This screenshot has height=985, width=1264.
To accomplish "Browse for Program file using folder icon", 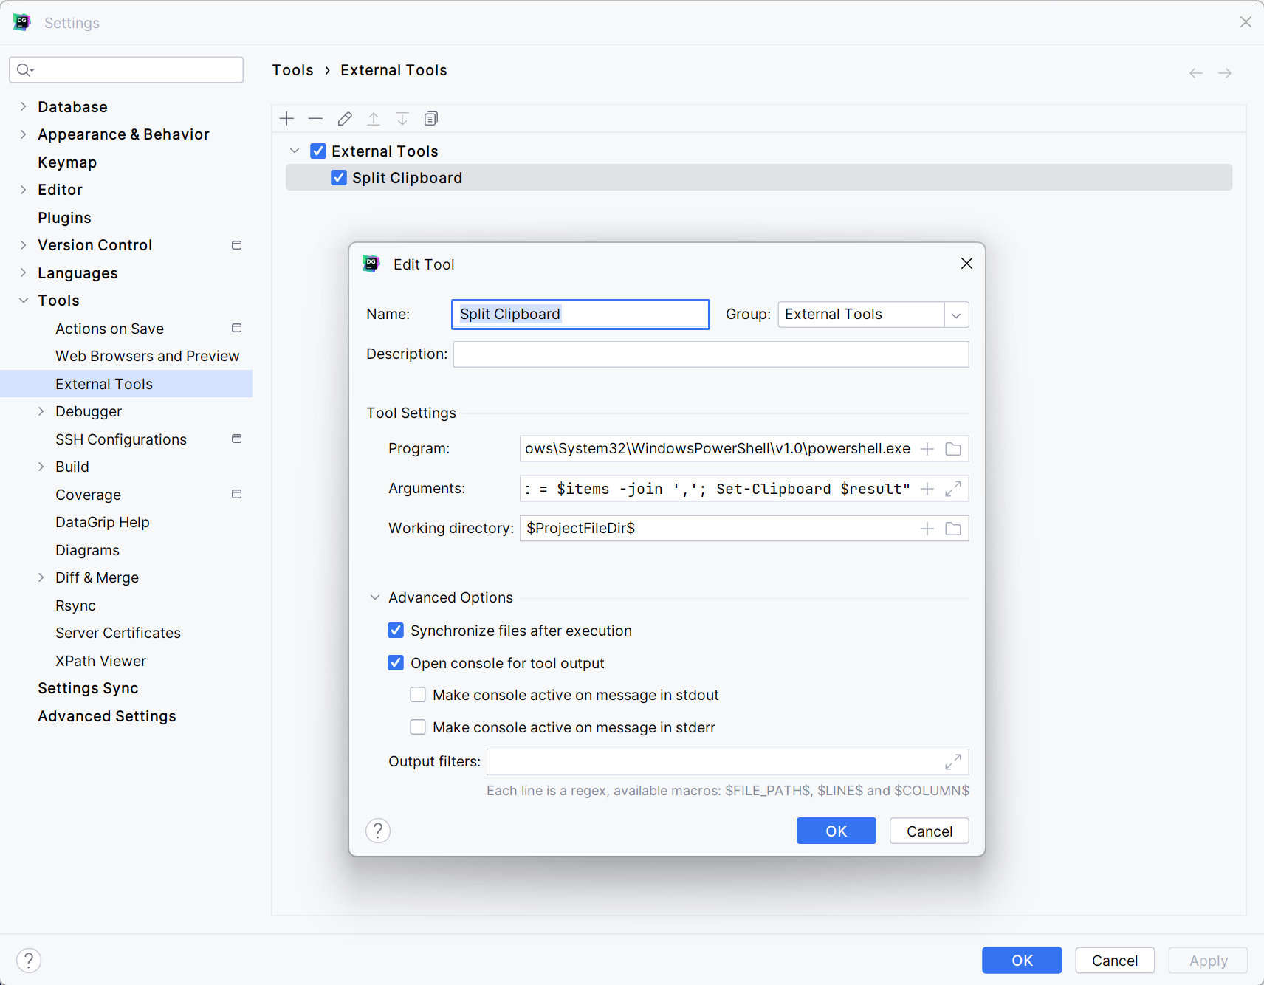I will (953, 449).
